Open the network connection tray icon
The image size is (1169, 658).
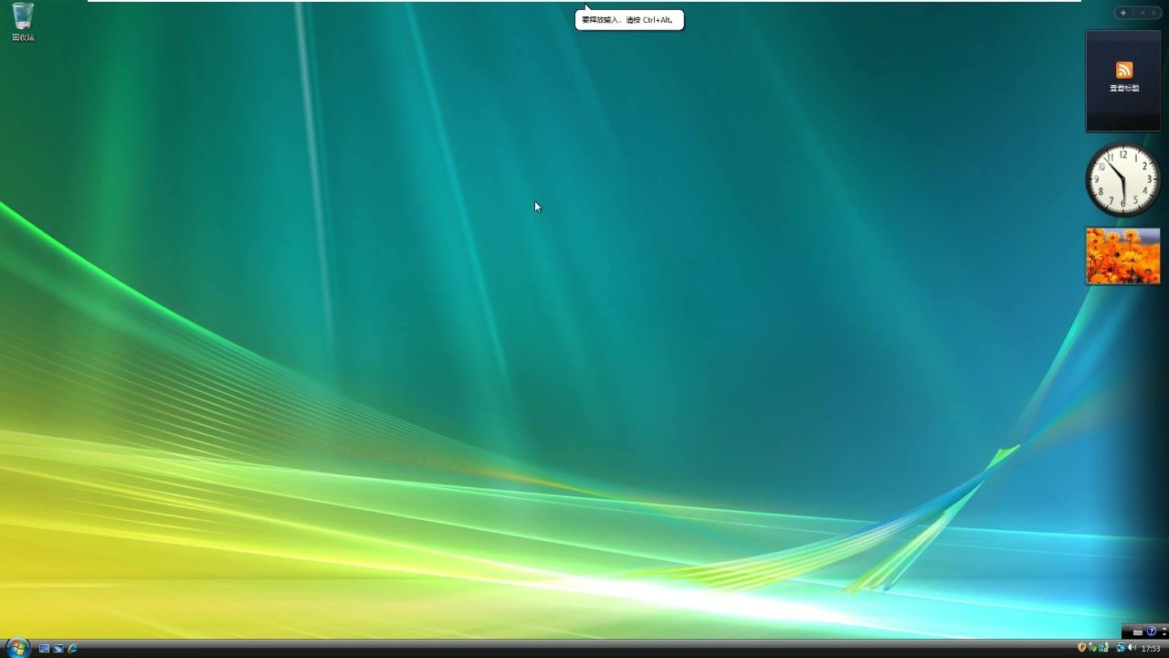pos(1121,647)
